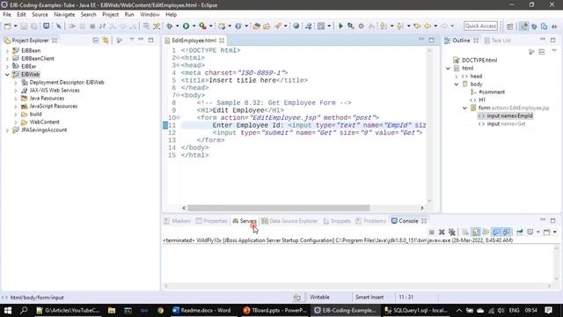Open File Explorer from the taskbar

pos(112,310)
